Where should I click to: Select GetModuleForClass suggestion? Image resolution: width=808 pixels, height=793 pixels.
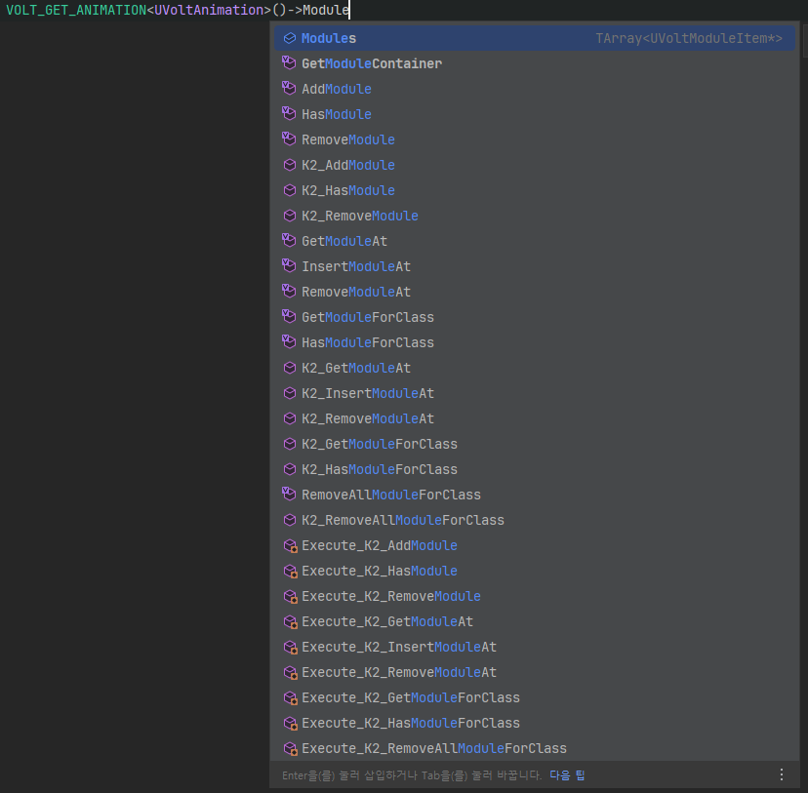pyautogui.click(x=367, y=317)
